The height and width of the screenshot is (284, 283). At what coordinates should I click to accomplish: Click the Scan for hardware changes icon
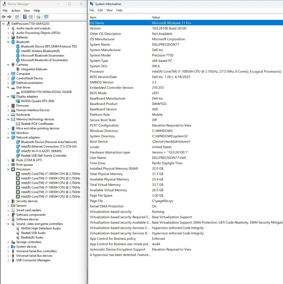click(x=46, y=17)
